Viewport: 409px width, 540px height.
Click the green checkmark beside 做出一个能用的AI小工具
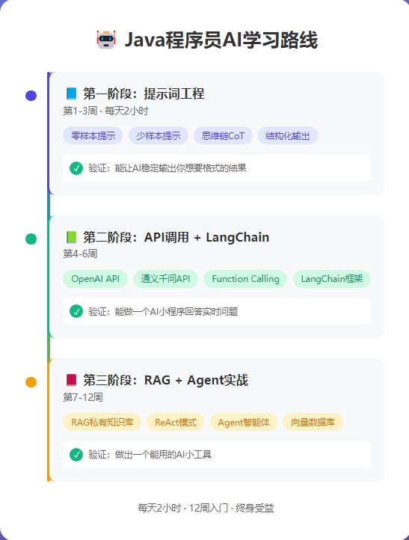[x=76, y=455]
